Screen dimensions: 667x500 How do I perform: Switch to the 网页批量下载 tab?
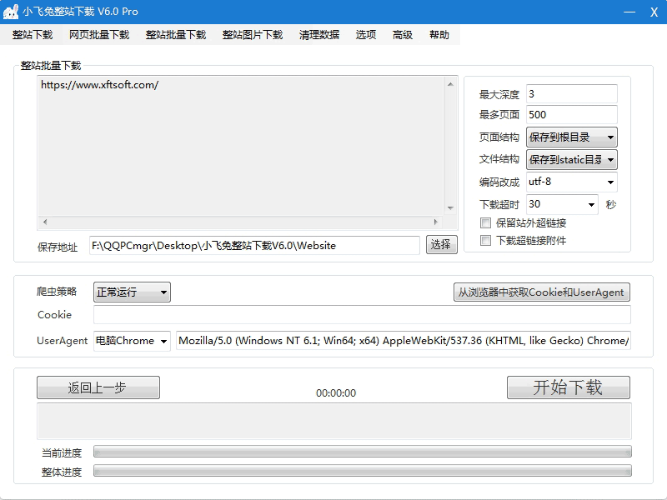click(x=99, y=35)
